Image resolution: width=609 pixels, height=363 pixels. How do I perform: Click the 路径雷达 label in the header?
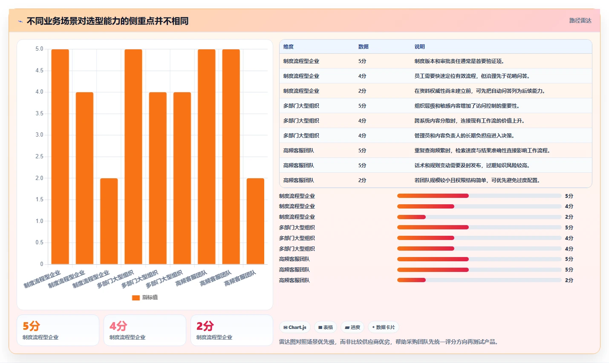click(x=580, y=20)
